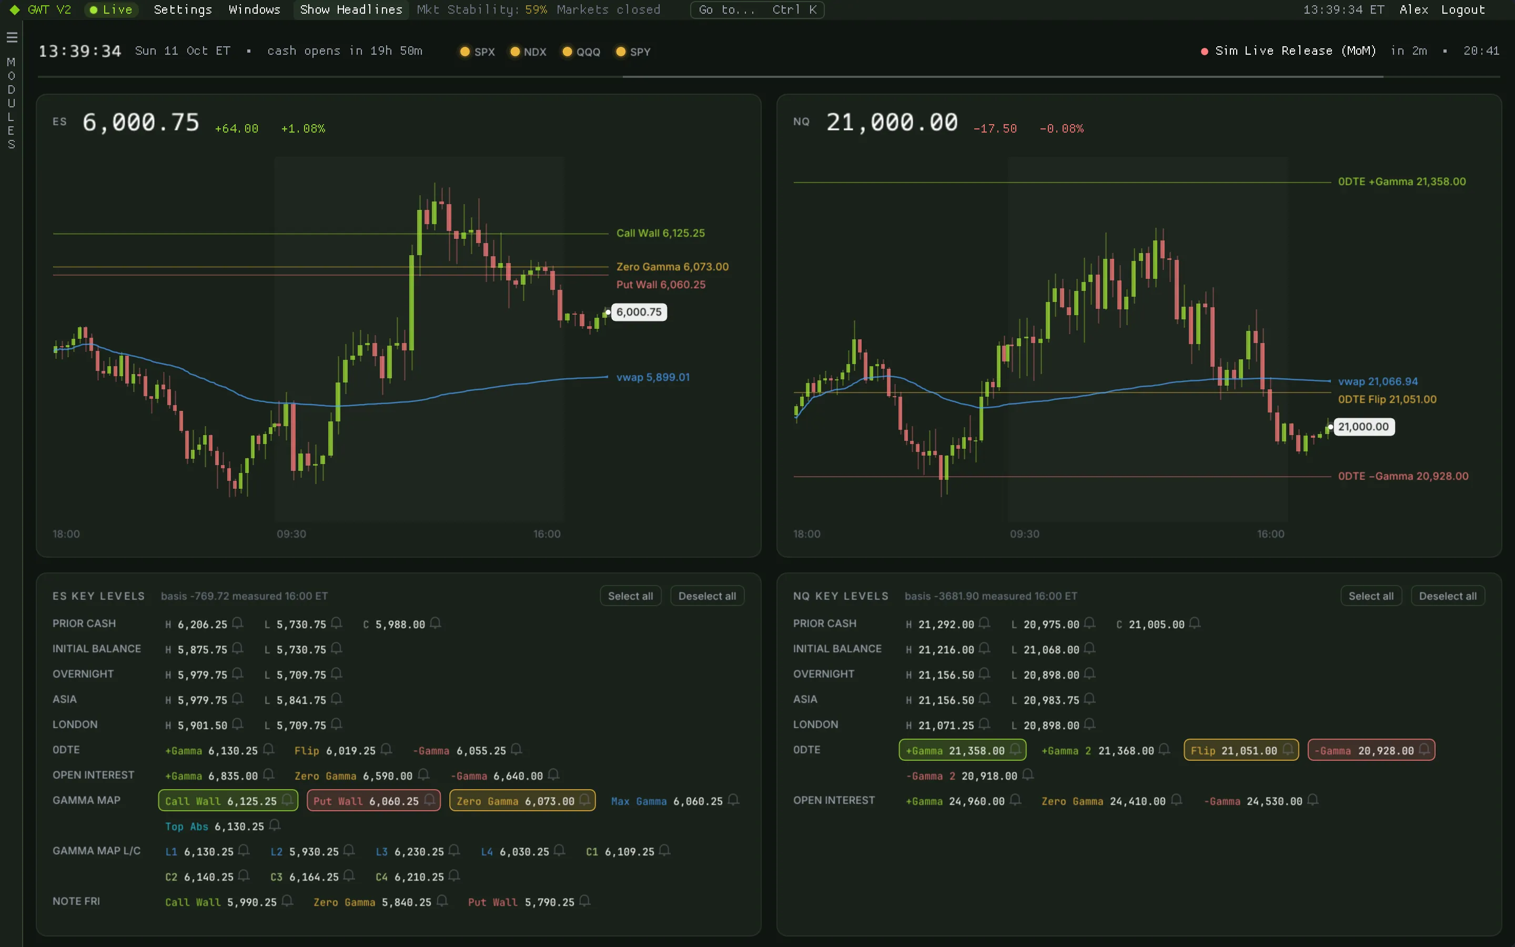The height and width of the screenshot is (947, 1515).
Task: Click bell next to Max Gamma 6,060.25
Action: pos(734,800)
